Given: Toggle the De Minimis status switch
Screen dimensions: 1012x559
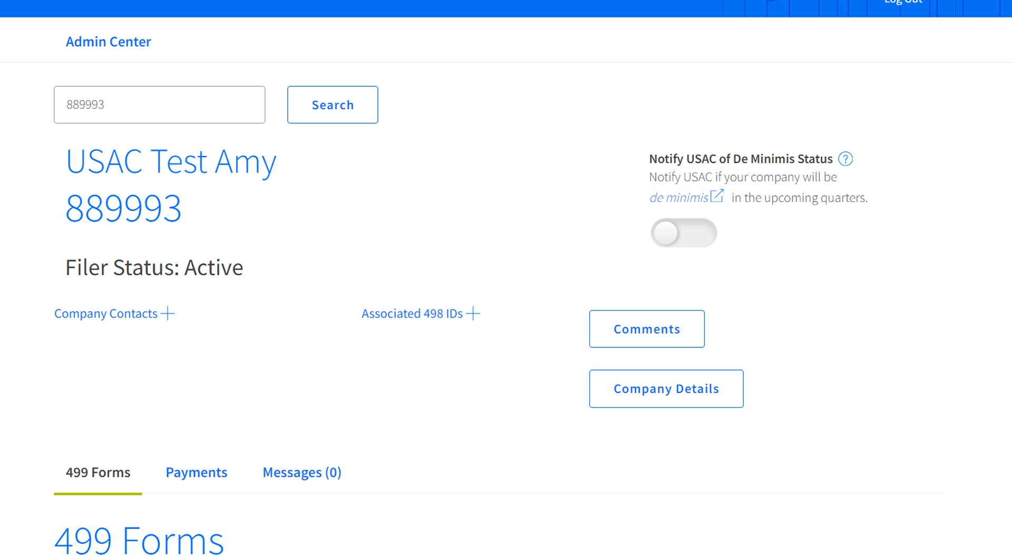Looking at the screenshot, I should (x=684, y=233).
